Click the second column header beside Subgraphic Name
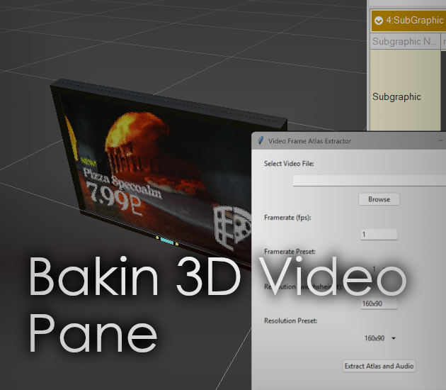Screen dimensions: 446x390 pos(443,42)
